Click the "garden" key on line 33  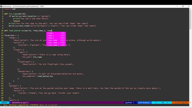13,86
